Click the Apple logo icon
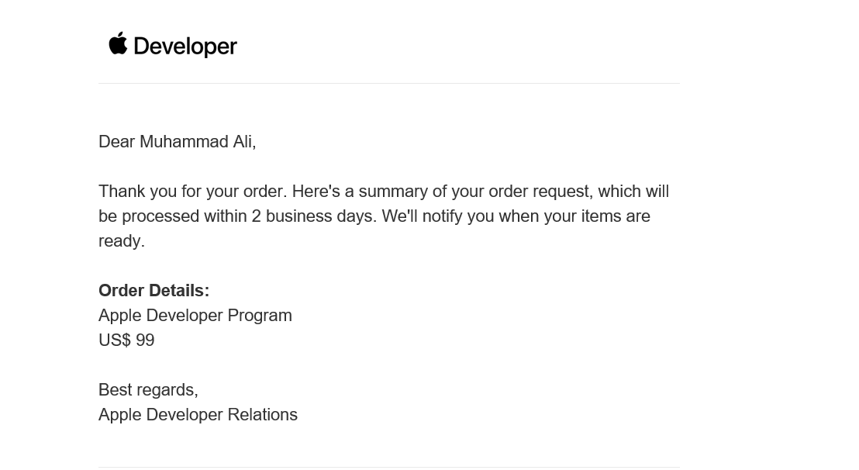The image size is (859, 470). 118,43
